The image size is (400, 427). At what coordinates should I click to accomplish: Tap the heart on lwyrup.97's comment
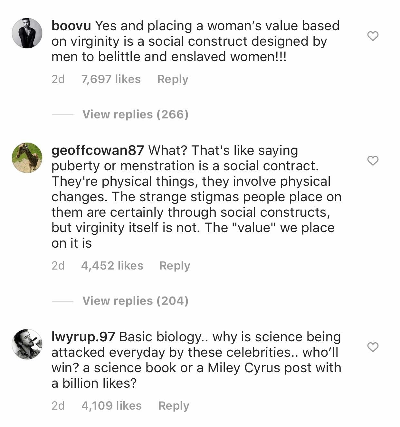373,347
